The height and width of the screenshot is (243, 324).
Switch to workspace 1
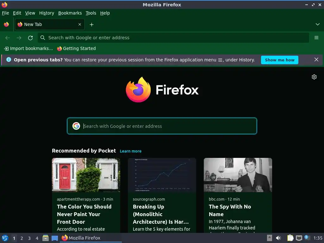coord(14,238)
